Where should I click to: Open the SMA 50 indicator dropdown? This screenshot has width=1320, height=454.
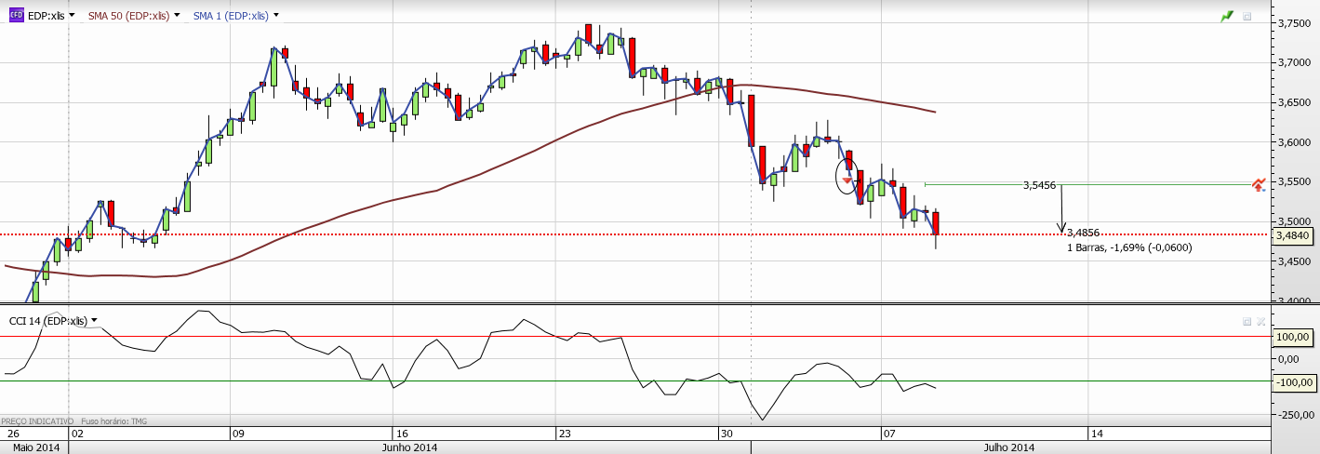[x=178, y=17]
